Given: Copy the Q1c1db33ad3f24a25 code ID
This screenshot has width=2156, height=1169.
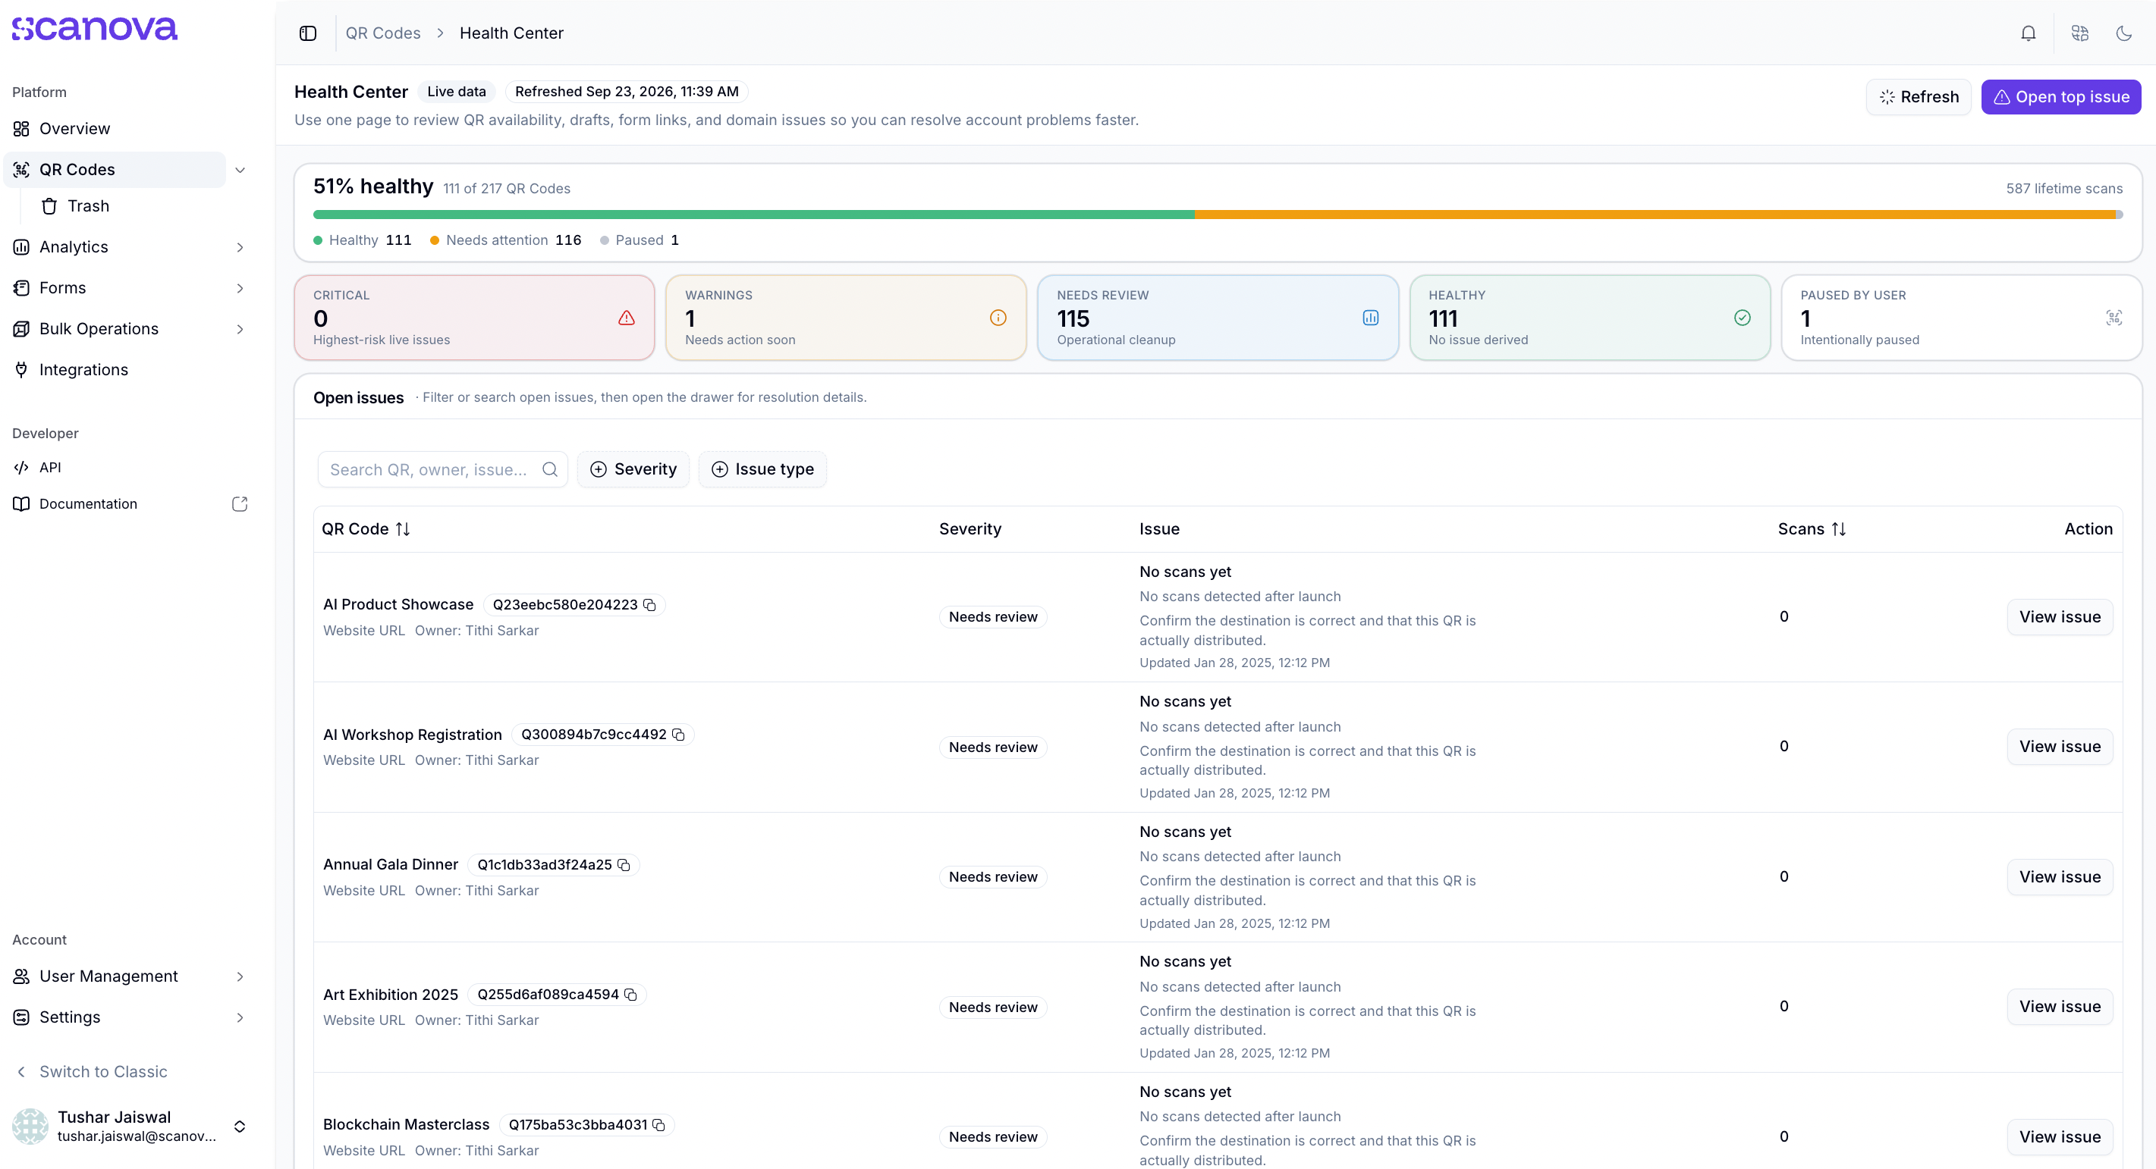Looking at the screenshot, I should 624,865.
